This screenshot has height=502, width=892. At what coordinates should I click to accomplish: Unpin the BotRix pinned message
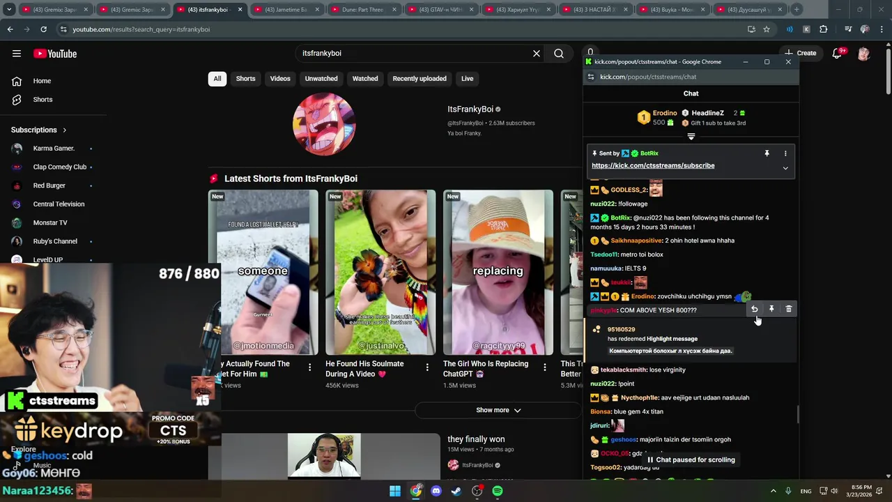[x=767, y=153]
